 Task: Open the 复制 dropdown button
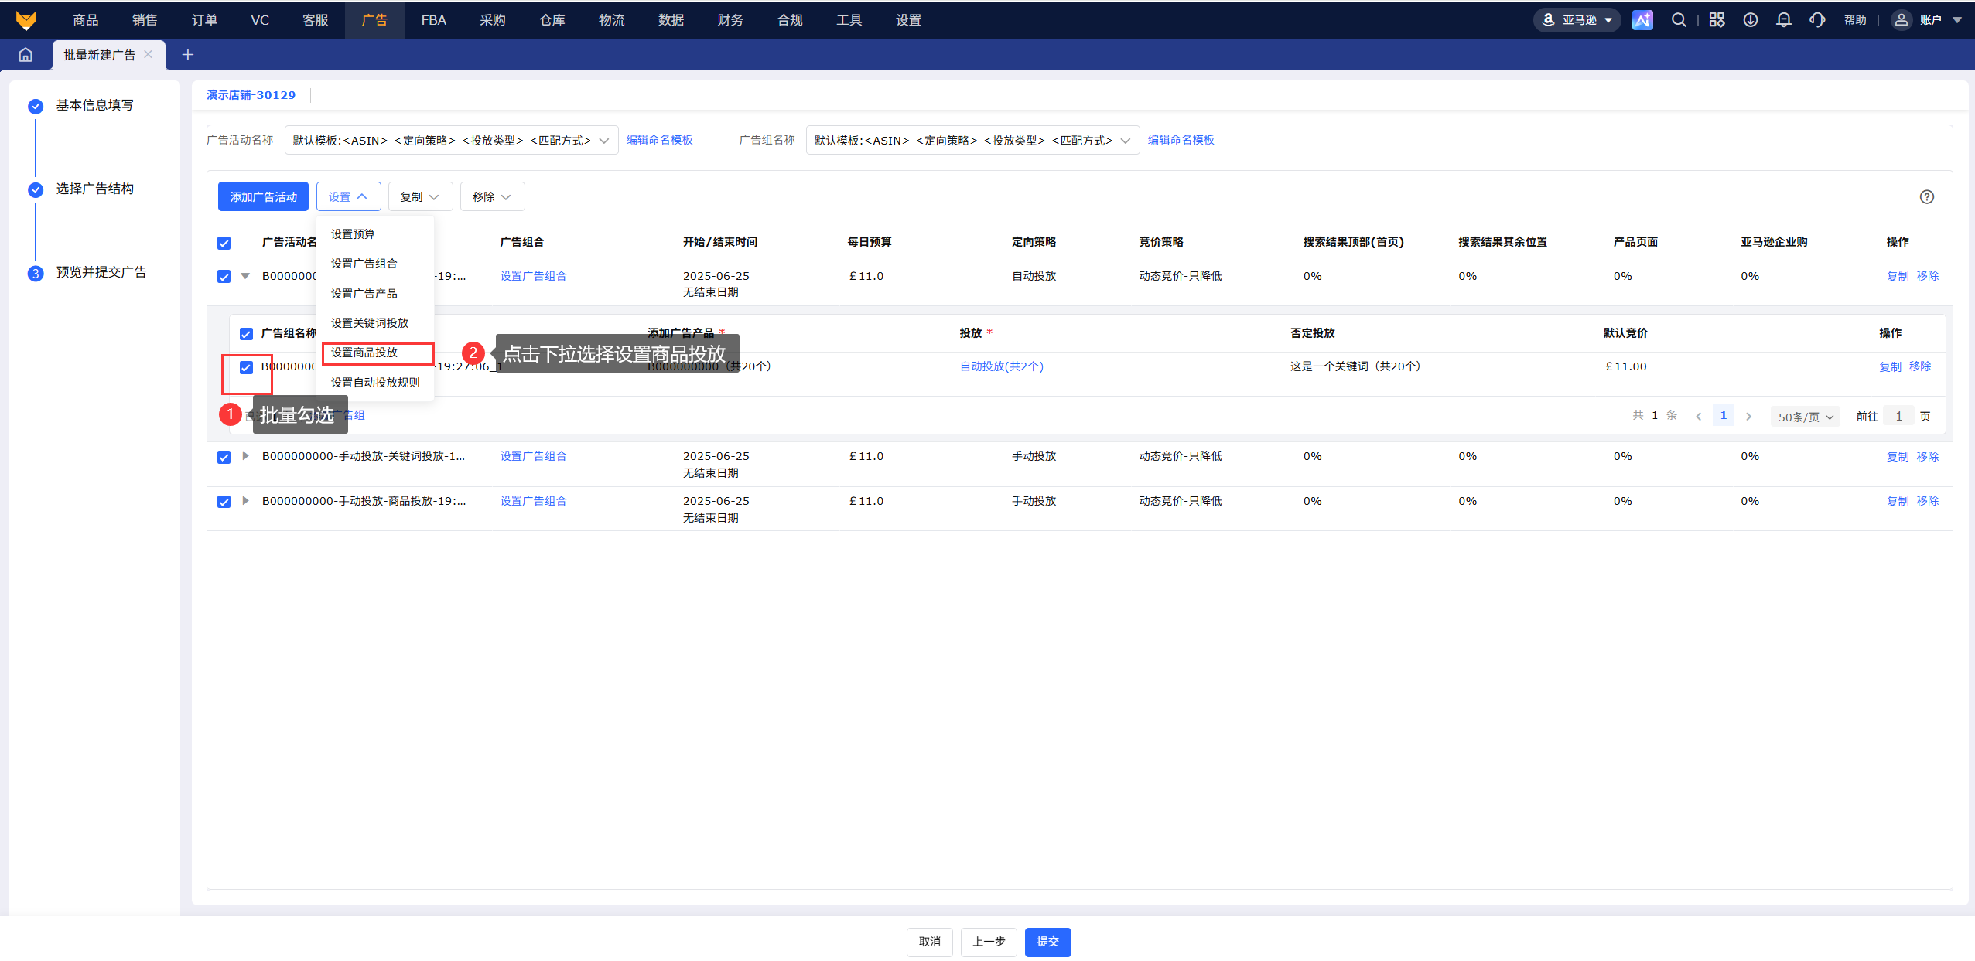tap(420, 197)
